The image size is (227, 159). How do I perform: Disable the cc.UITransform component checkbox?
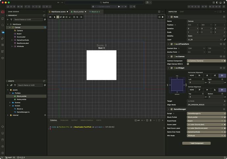171,44
